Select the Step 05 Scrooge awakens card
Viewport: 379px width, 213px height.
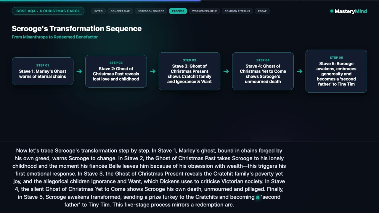(x=336, y=71)
